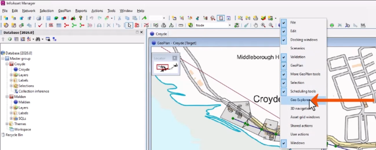376x150 pixels.
Task: Open the Tools menu
Action: [112, 11]
